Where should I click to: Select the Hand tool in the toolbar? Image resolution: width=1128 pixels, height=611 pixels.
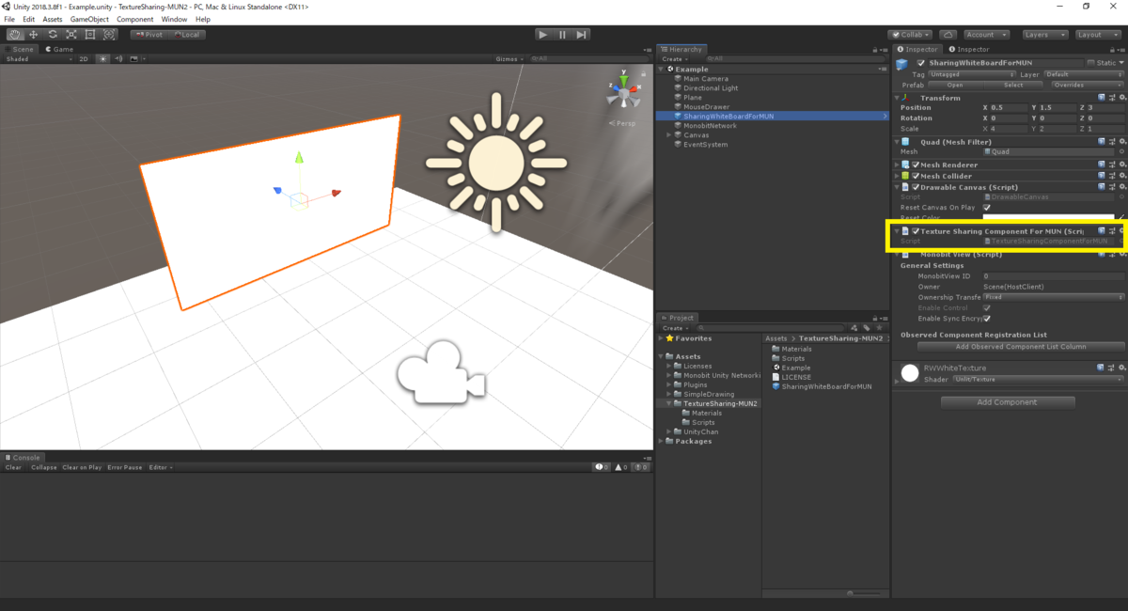point(15,34)
